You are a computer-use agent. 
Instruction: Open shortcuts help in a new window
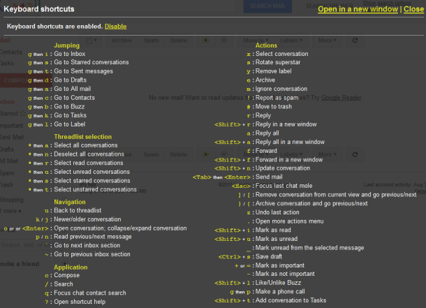[x=358, y=9]
